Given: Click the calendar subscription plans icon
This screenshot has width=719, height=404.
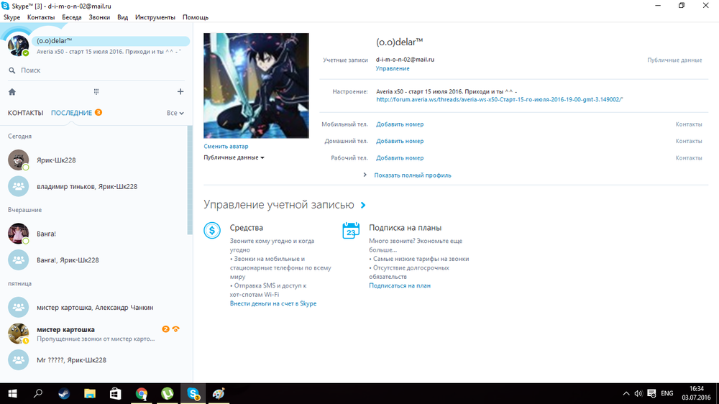Looking at the screenshot, I should pyautogui.click(x=351, y=230).
